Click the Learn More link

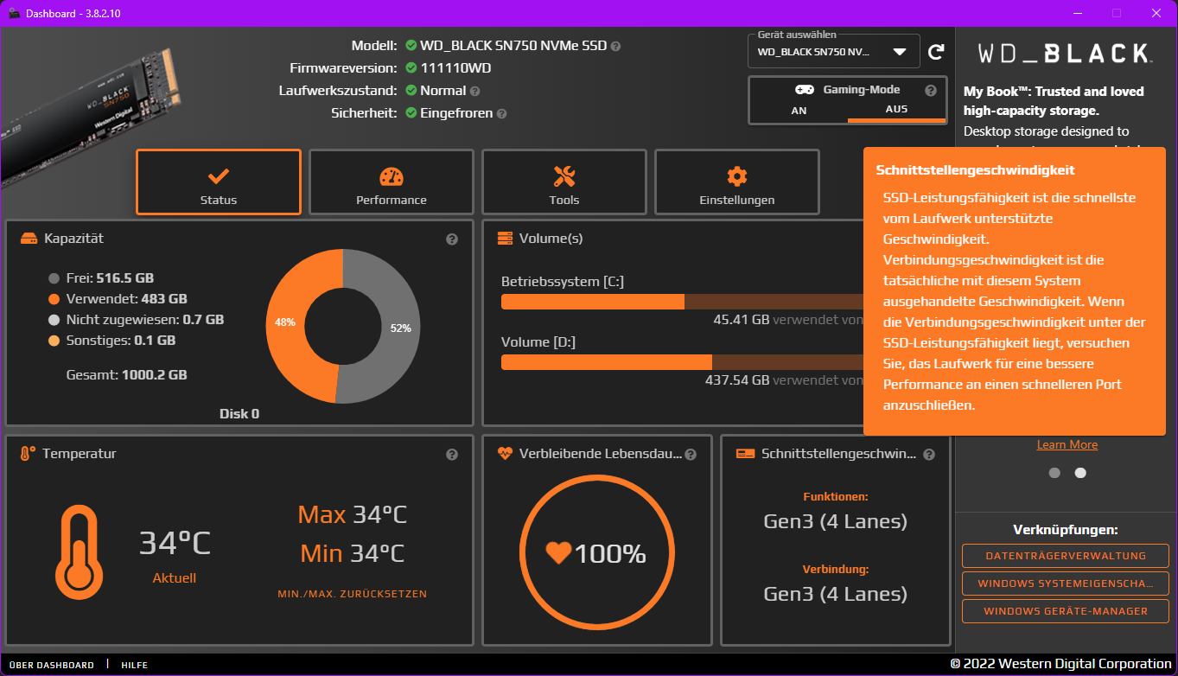pos(1067,444)
